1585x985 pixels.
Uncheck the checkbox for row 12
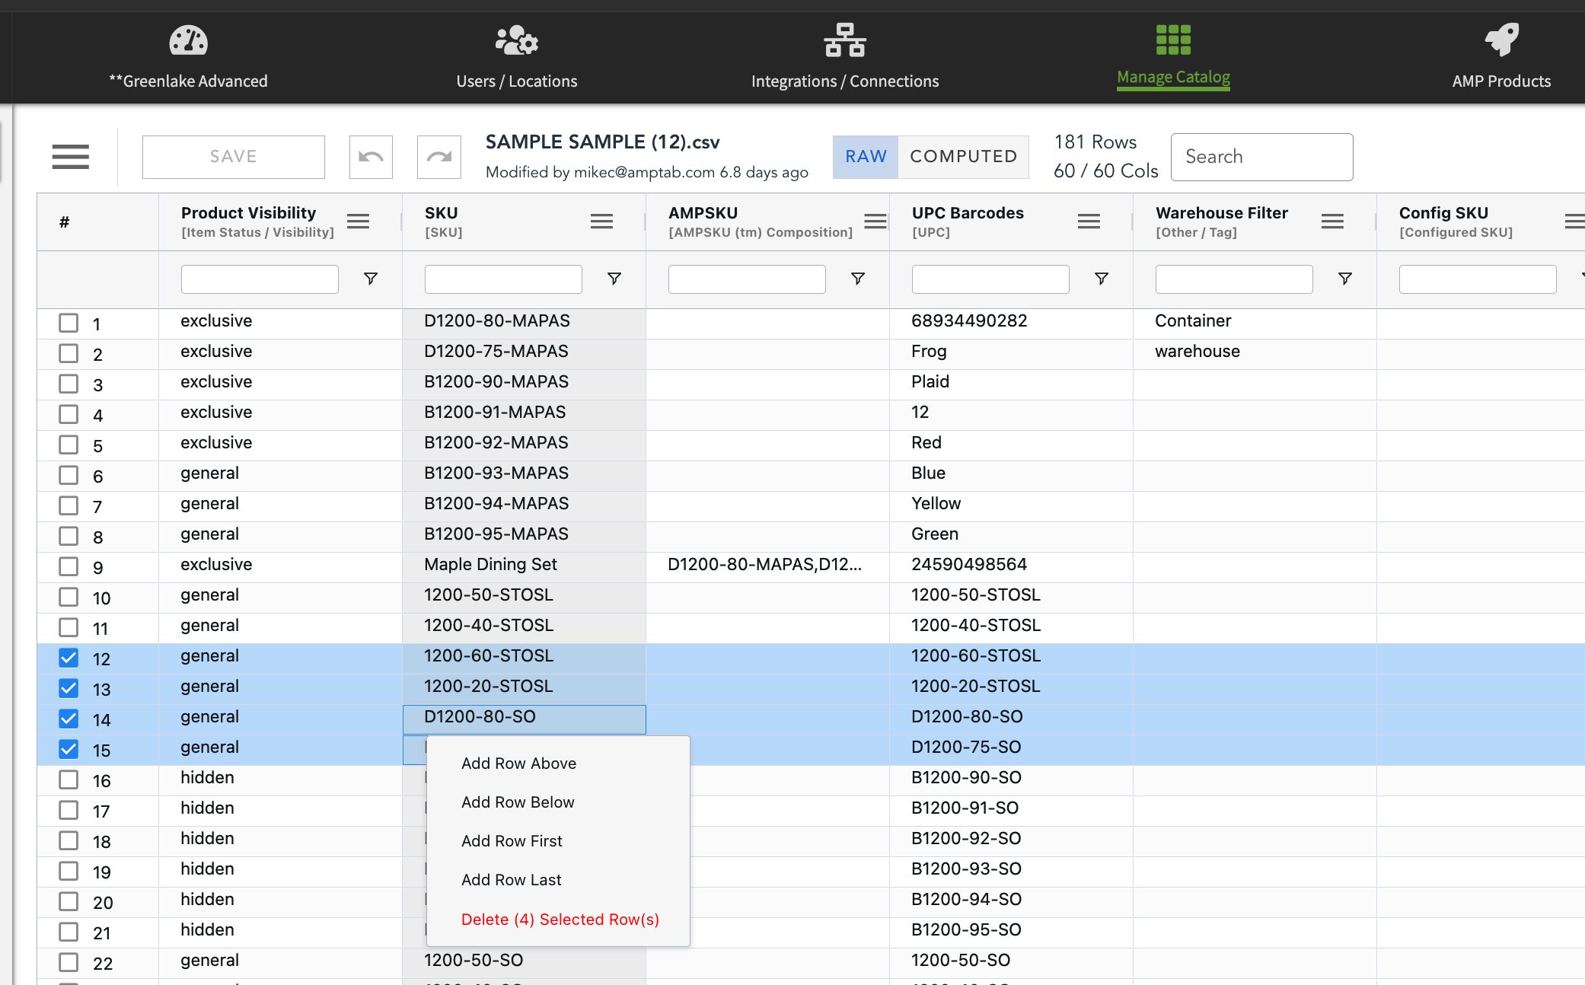point(69,658)
